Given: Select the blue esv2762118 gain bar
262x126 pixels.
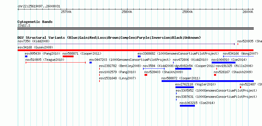Looking at the screenshot, I should 185,87.
